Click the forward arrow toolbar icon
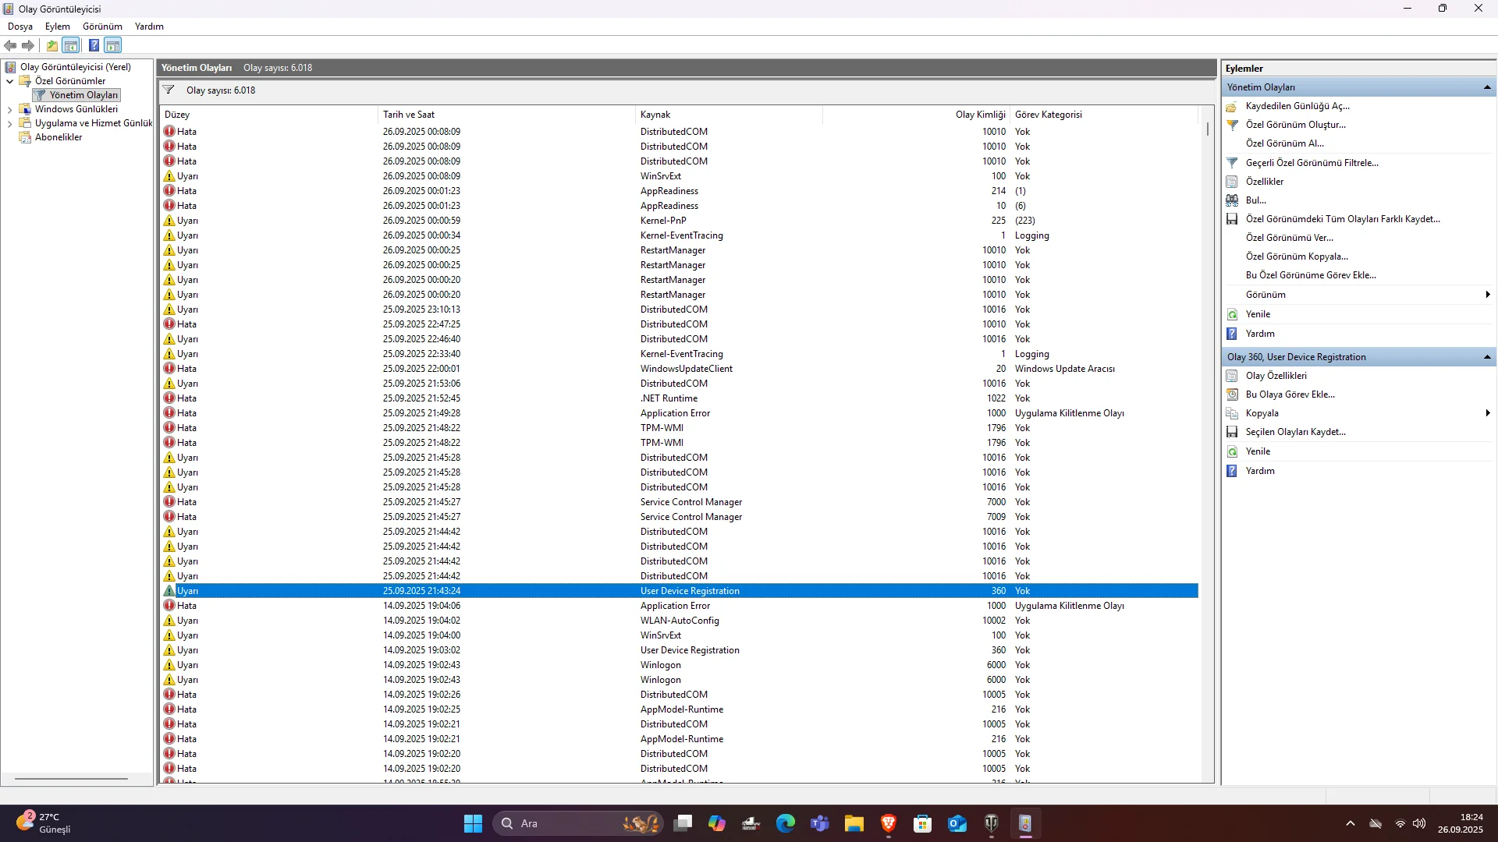The width and height of the screenshot is (1498, 842). (x=28, y=45)
